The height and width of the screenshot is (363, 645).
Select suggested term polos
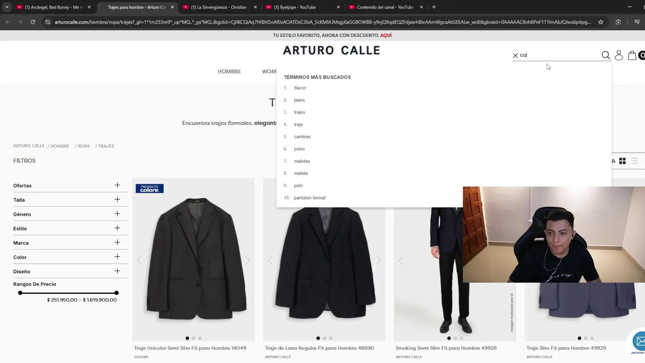point(299,149)
